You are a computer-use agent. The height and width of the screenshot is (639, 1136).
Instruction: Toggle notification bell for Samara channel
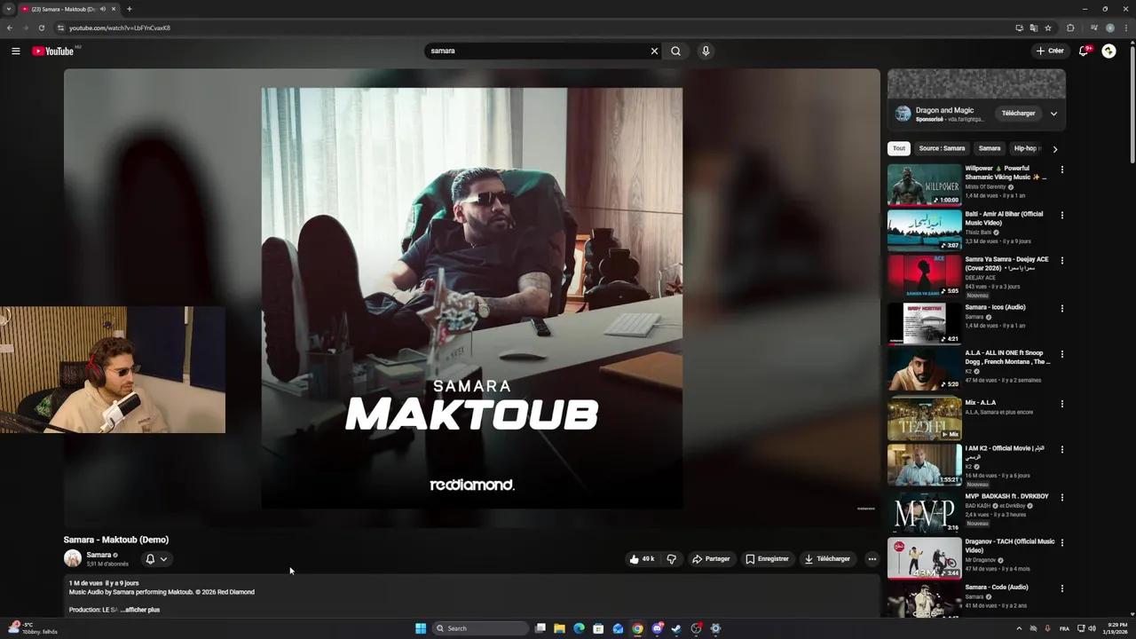(156, 559)
